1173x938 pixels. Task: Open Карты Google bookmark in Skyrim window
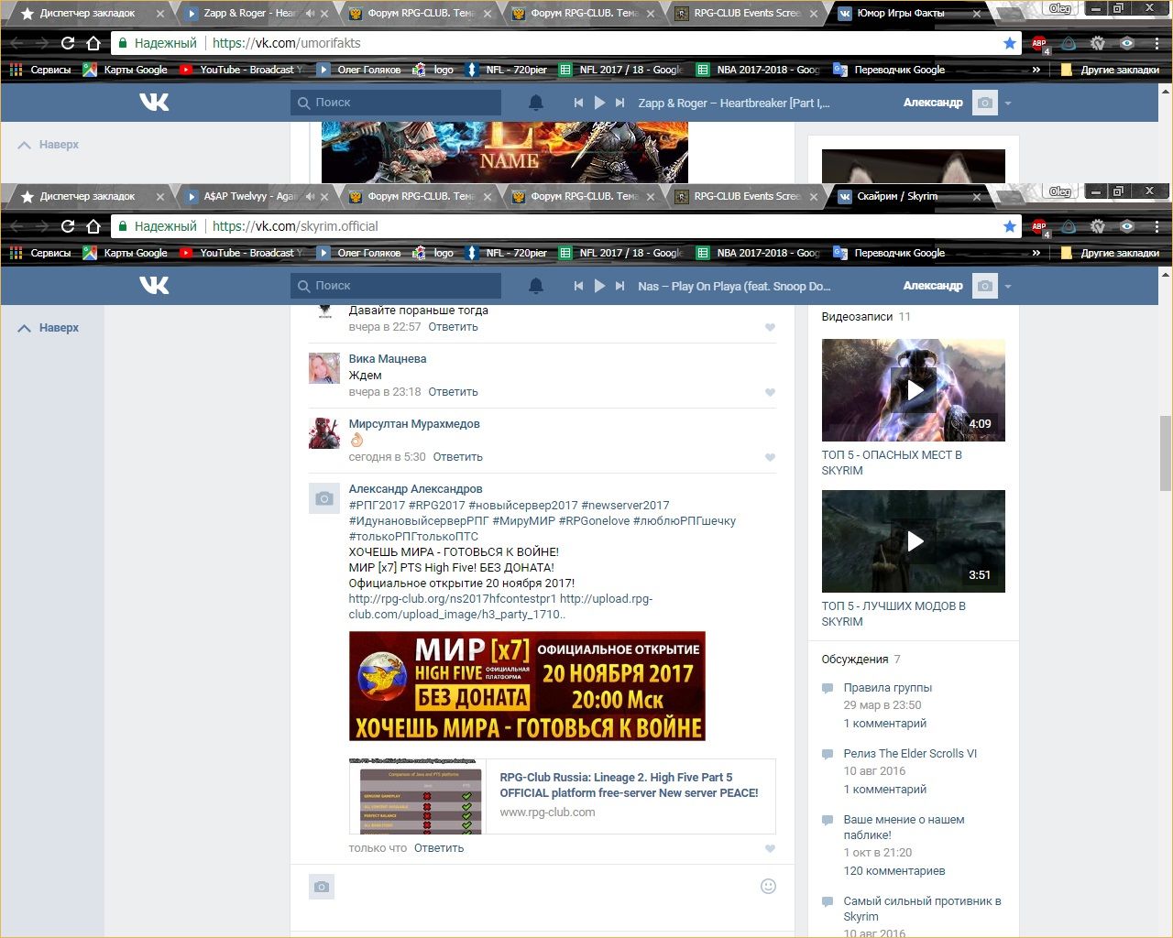click(x=126, y=253)
